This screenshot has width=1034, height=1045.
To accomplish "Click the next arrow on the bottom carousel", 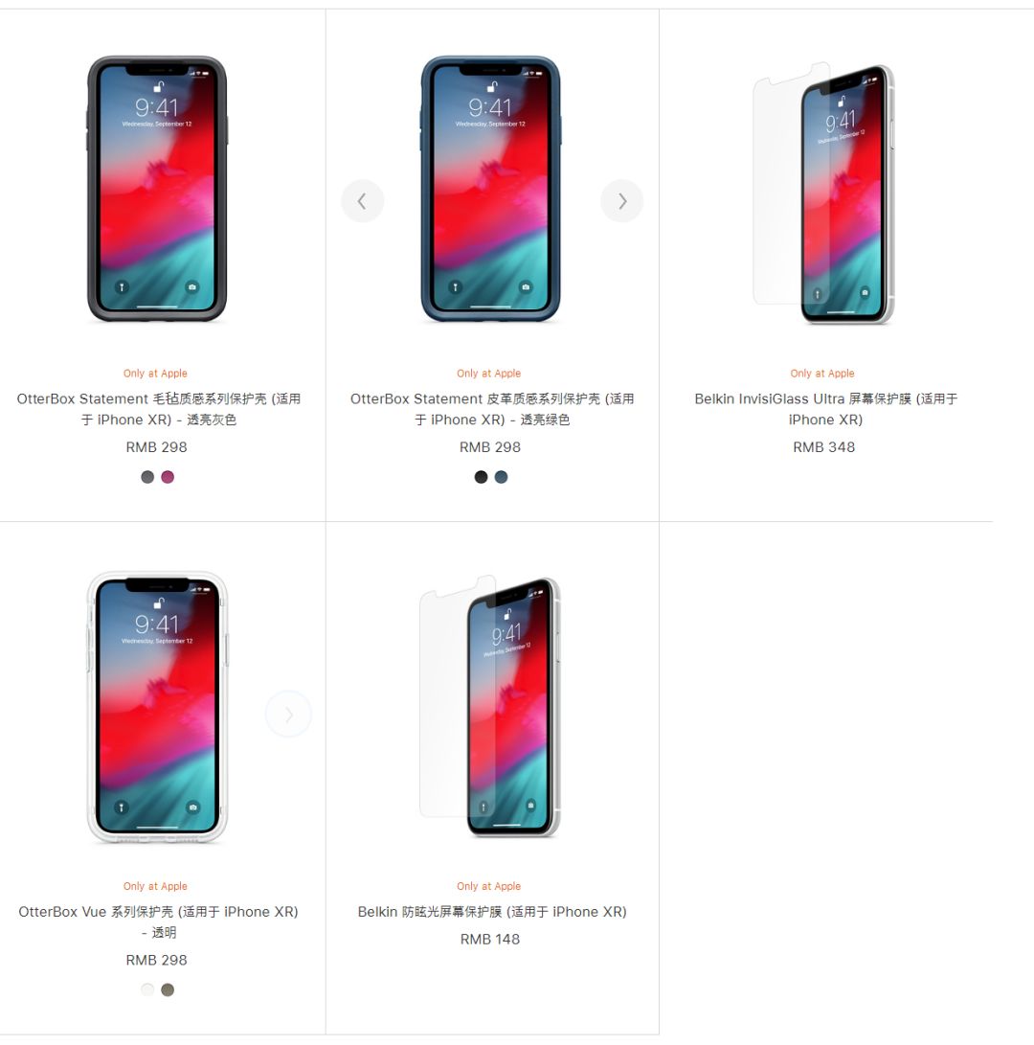I will tap(288, 713).
